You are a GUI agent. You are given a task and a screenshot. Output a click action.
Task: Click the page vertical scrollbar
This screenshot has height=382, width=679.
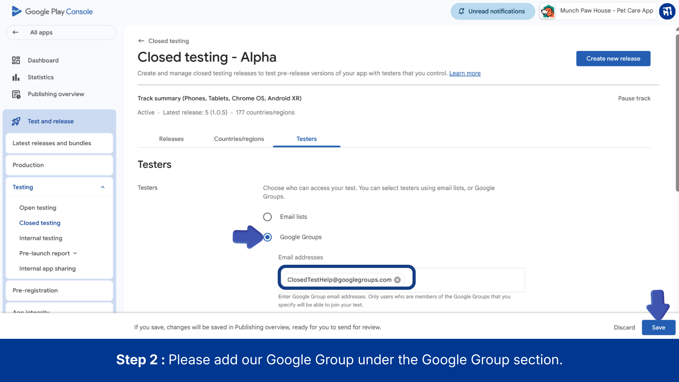[x=677, y=113]
